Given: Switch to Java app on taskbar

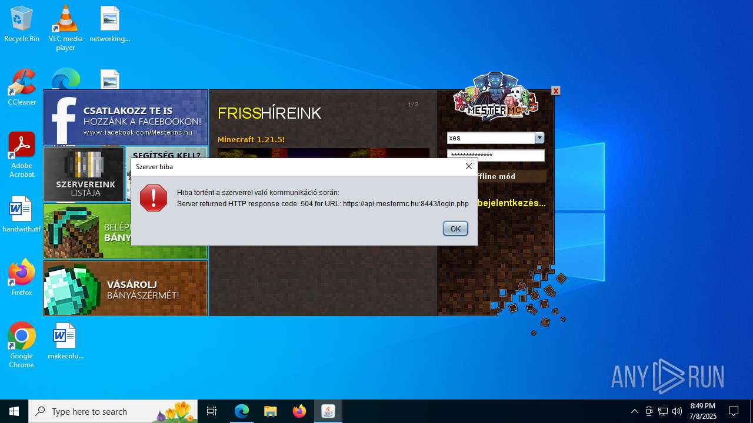Looking at the screenshot, I should [328, 411].
